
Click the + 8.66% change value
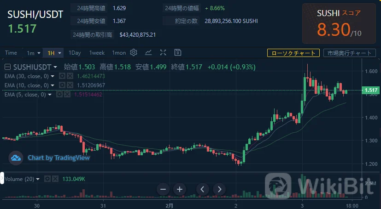215,8
